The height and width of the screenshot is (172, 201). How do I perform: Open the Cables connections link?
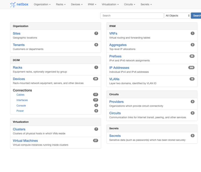click(x=20, y=95)
